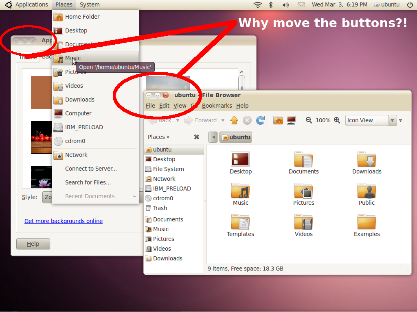Screen dimensions: 417x312
Task: Zoom out using the minus magnifier
Action: (x=309, y=120)
